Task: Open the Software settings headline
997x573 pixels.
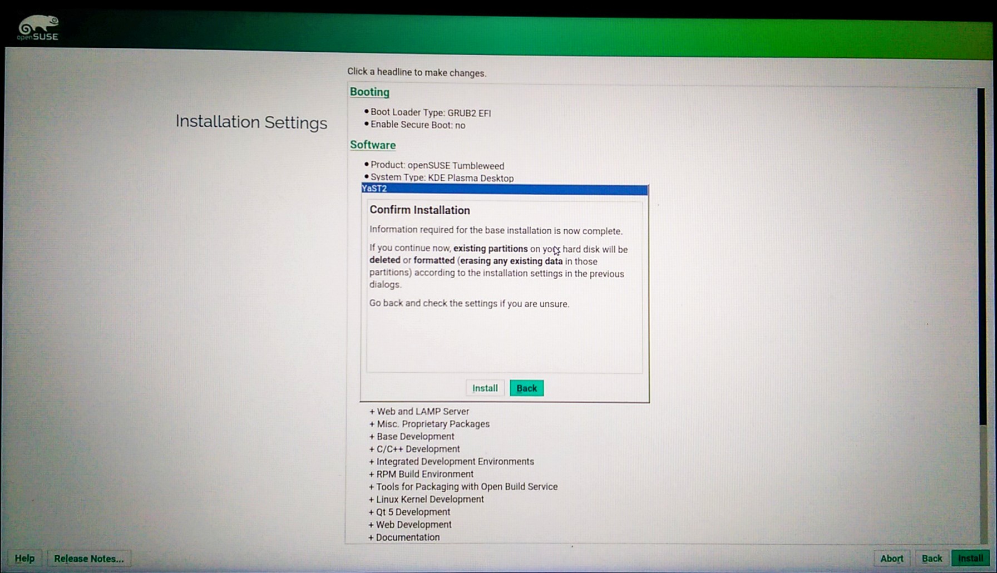Action: coord(373,145)
